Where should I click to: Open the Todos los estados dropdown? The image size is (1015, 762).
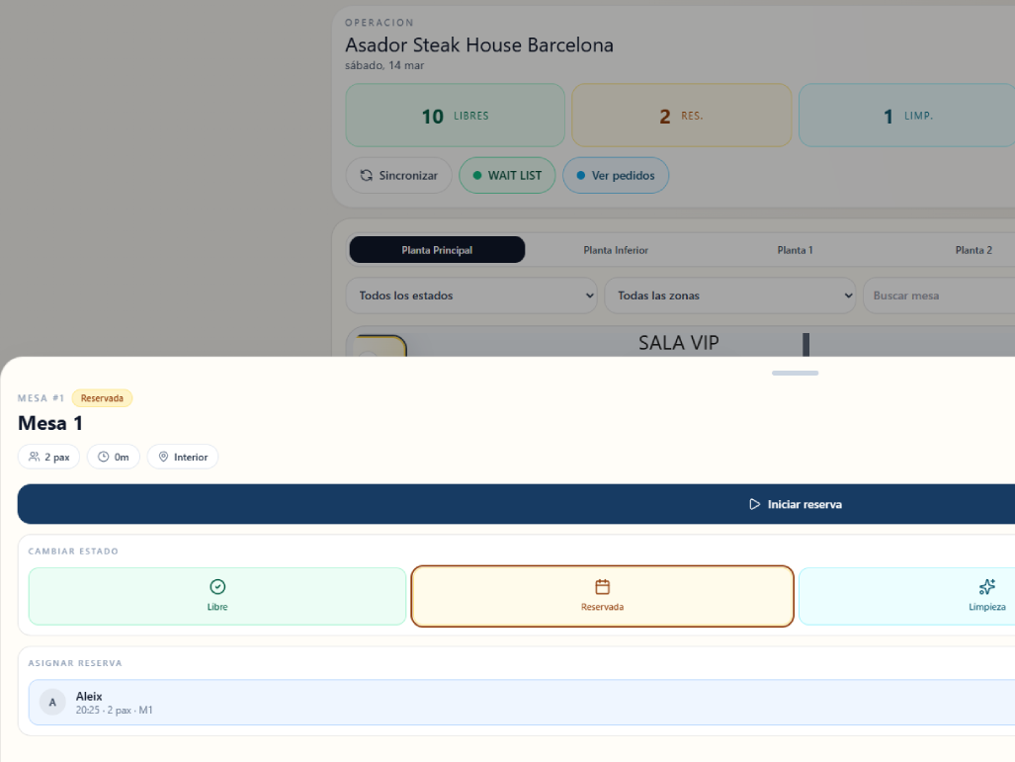[471, 296]
